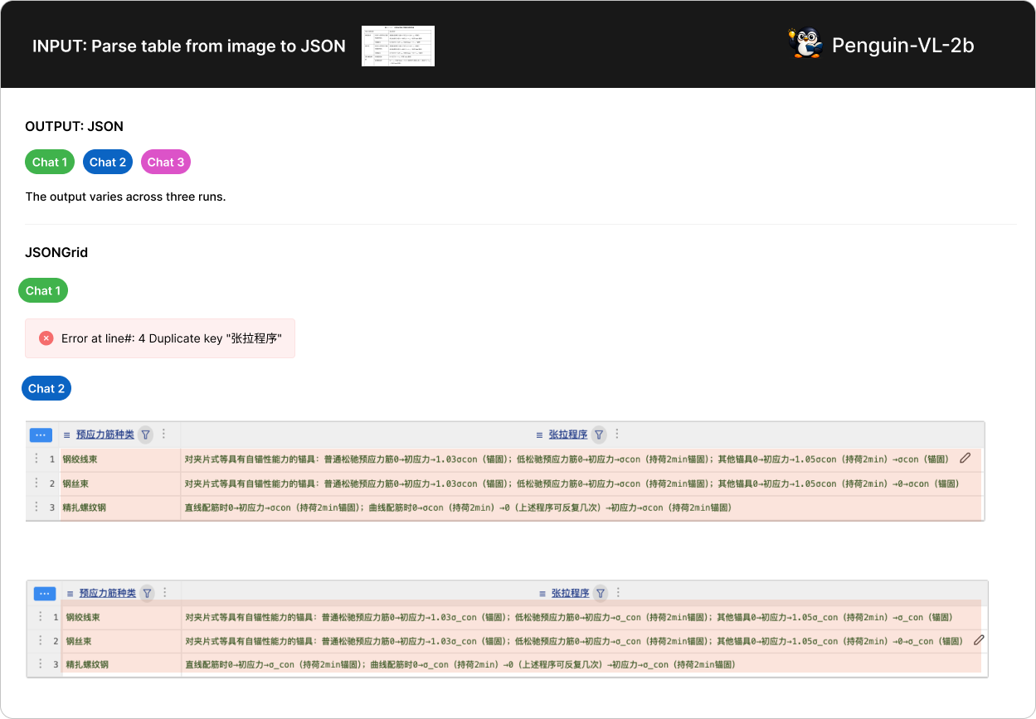Click row 3 drag handle in upper grid
The height and width of the screenshot is (719, 1036).
pyautogui.click(x=36, y=507)
